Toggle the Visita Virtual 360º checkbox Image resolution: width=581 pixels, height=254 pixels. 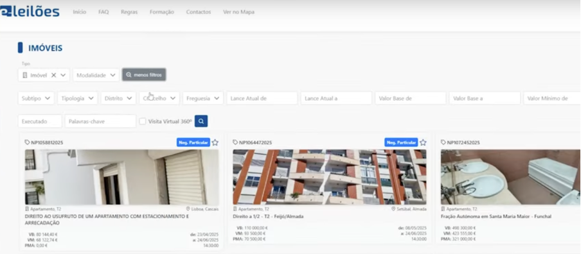pos(142,121)
